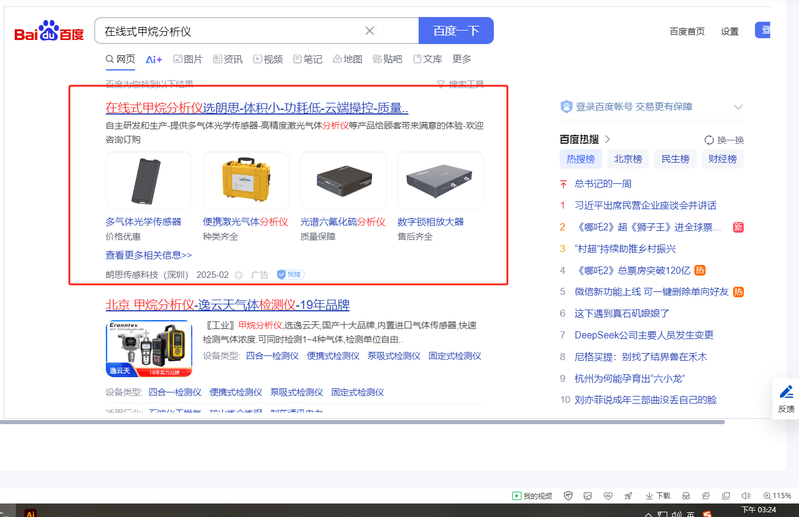The image size is (799, 517).
Task: Open hot search 《哪吒2》总票房突破120亿
Action: [633, 270]
